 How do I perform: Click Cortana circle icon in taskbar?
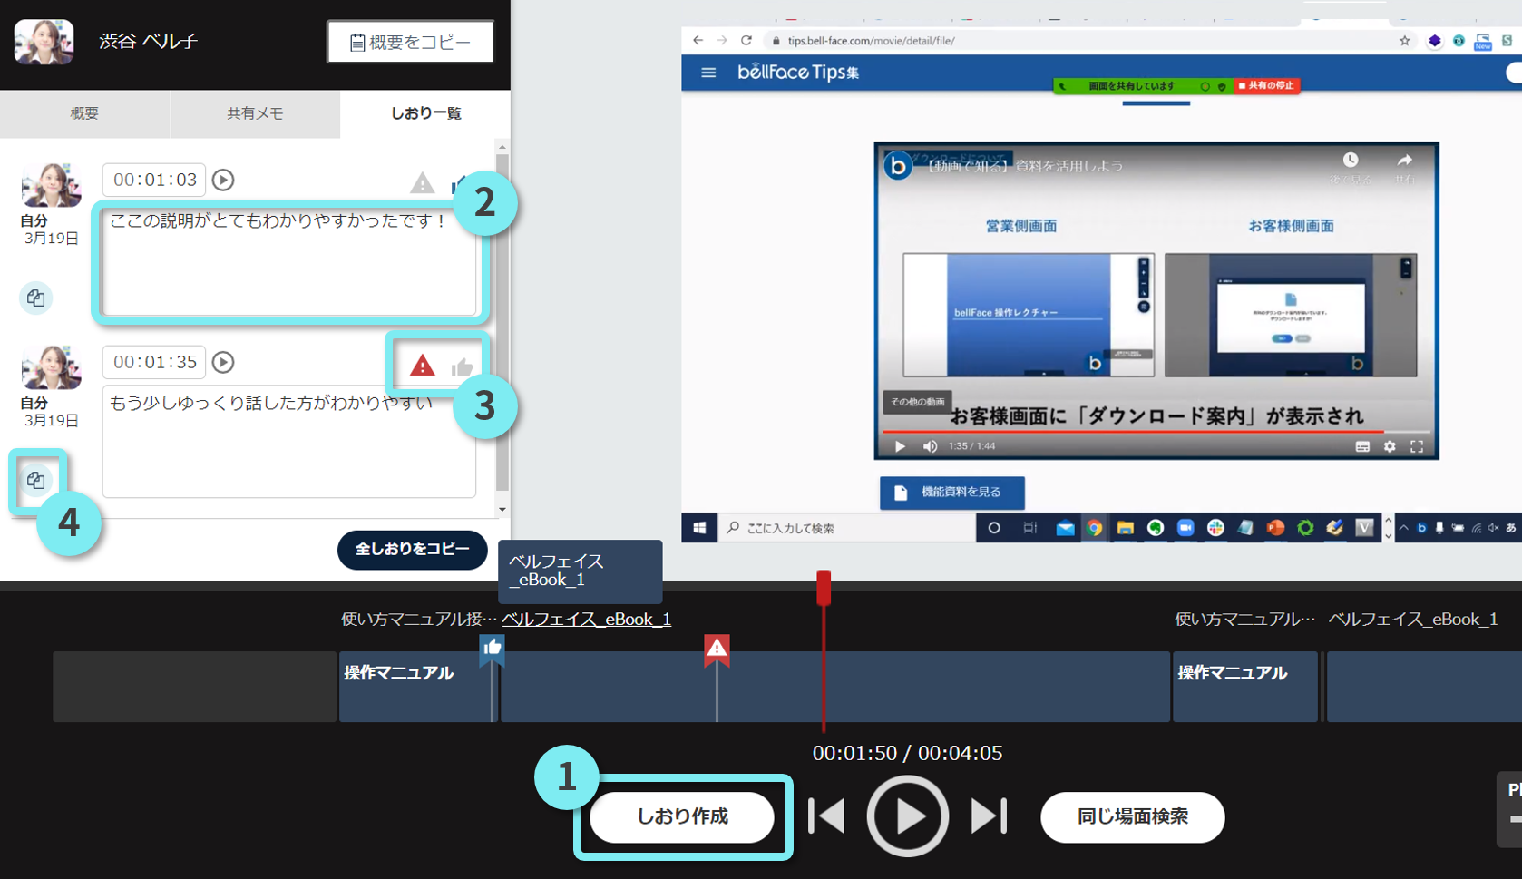click(994, 528)
